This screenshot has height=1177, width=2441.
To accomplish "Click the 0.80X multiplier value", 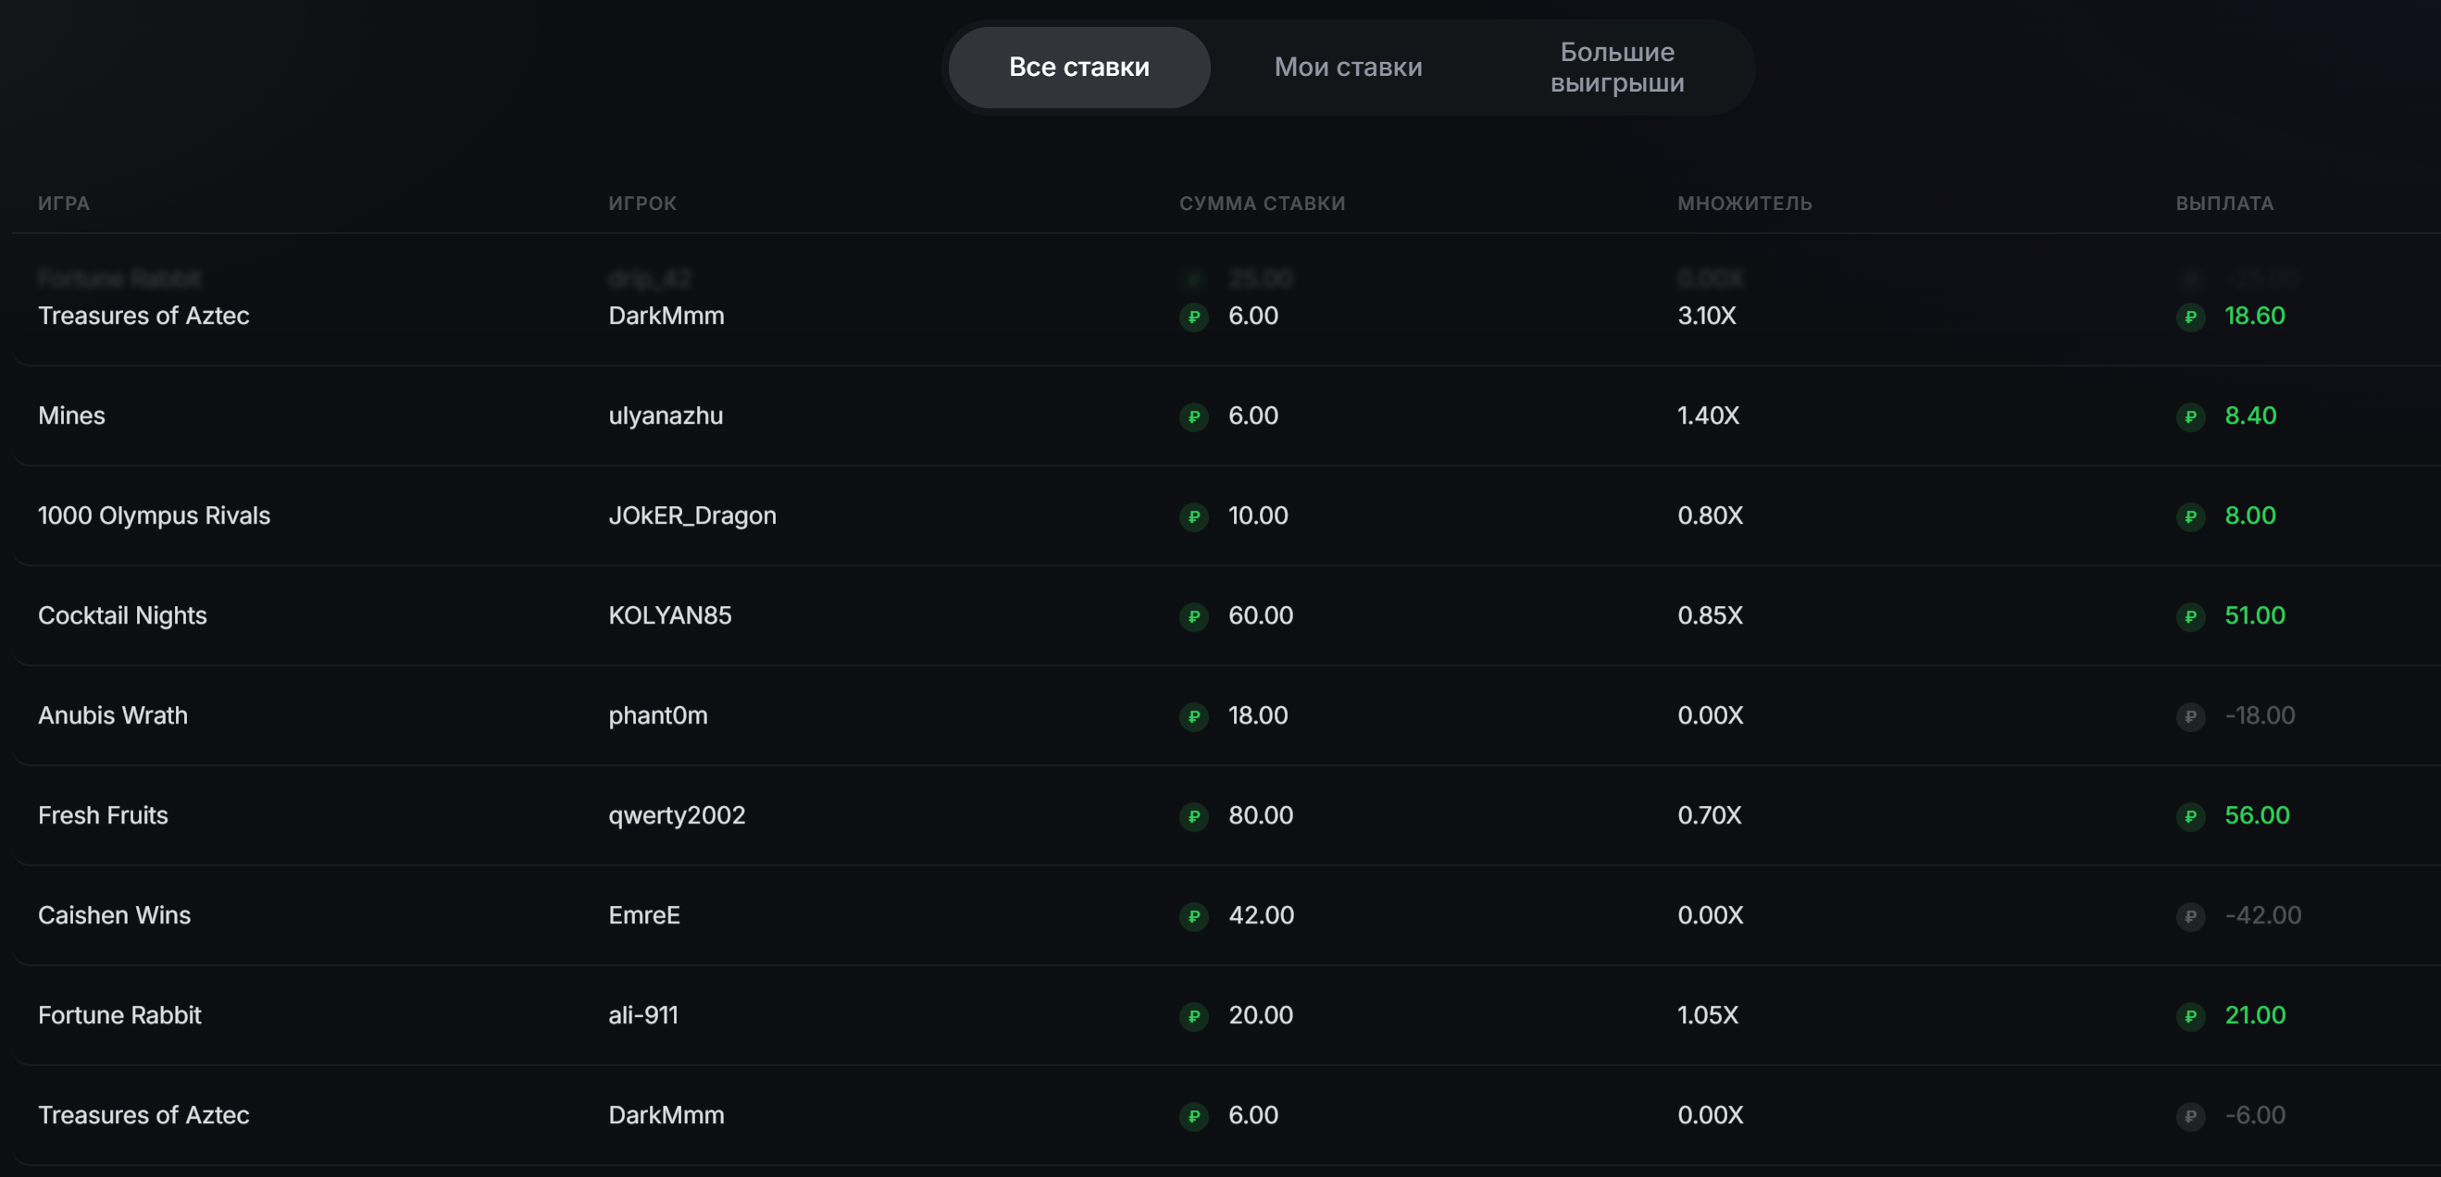I will click(1710, 516).
